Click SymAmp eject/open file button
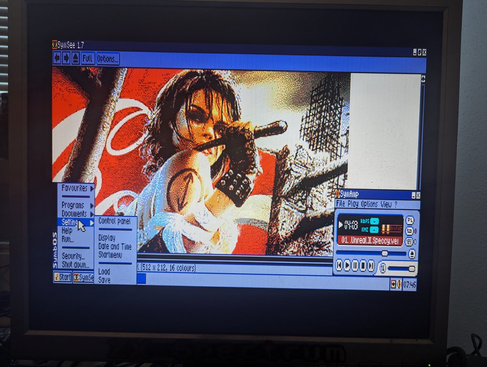Viewport: 487px width, 367px height. tap(412, 254)
